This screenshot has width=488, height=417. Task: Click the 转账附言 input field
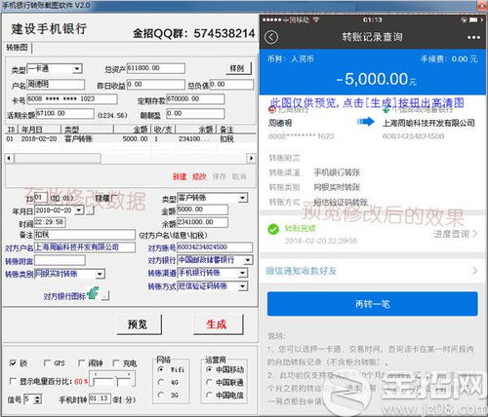click(60, 260)
